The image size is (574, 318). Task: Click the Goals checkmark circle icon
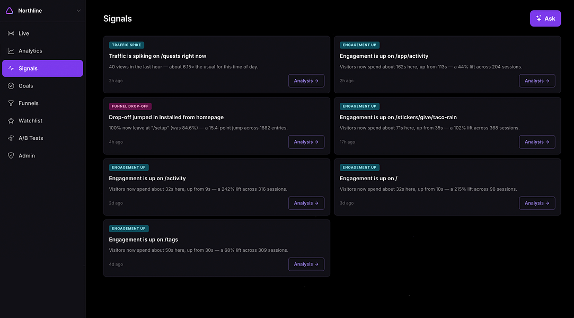click(x=11, y=86)
